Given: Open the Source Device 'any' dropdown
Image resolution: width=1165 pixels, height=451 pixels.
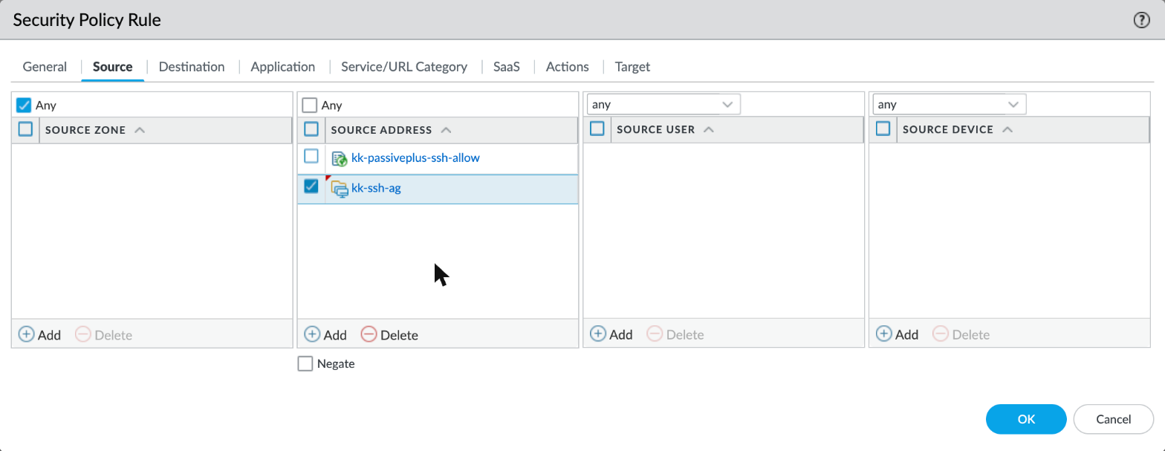Looking at the screenshot, I should [x=950, y=104].
